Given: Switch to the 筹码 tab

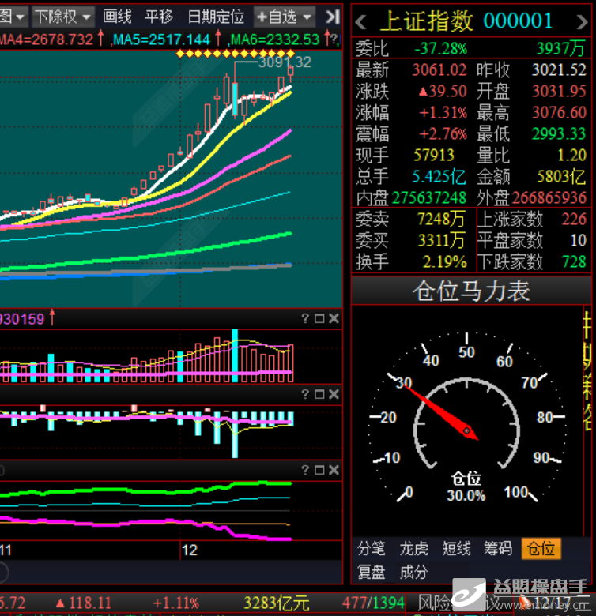Looking at the screenshot, I should [498, 548].
